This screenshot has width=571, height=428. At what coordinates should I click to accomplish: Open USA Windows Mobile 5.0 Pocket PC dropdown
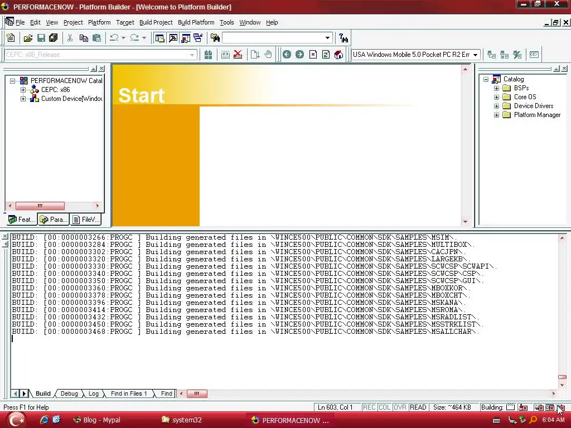475,55
